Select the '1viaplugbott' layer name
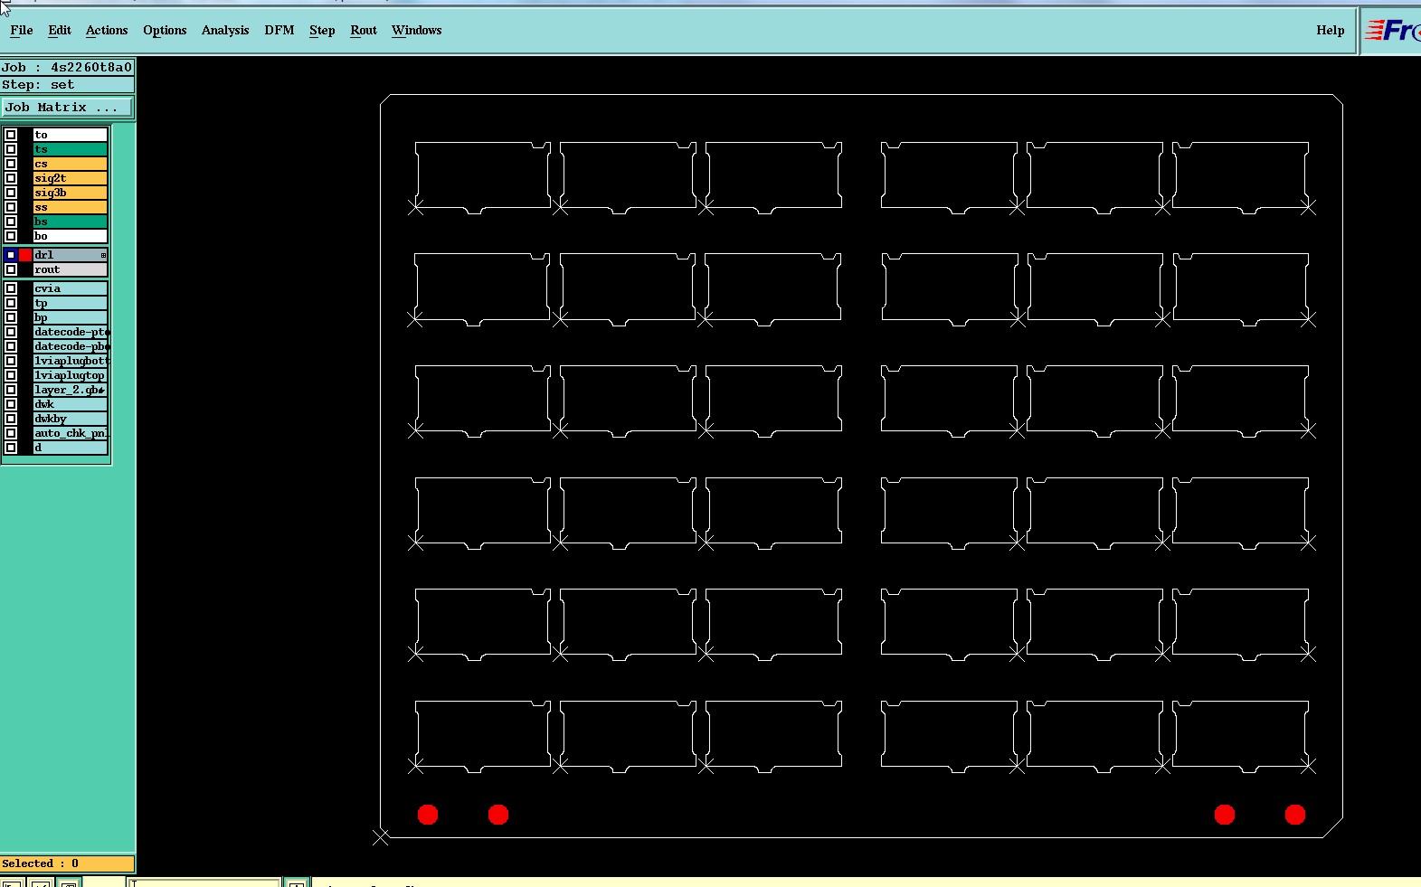The width and height of the screenshot is (1421, 887). click(x=71, y=361)
